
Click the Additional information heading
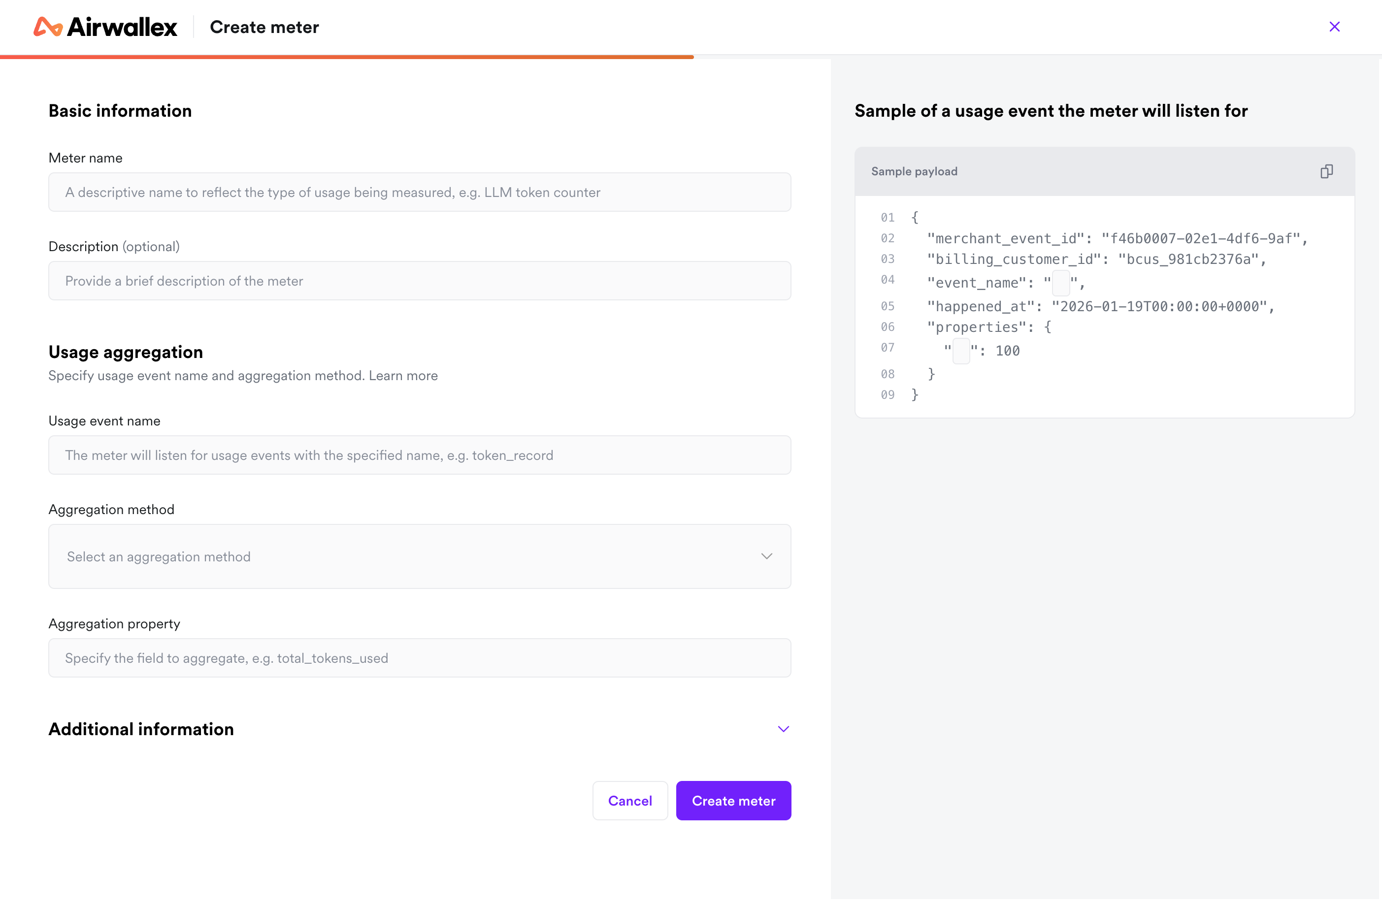(141, 729)
